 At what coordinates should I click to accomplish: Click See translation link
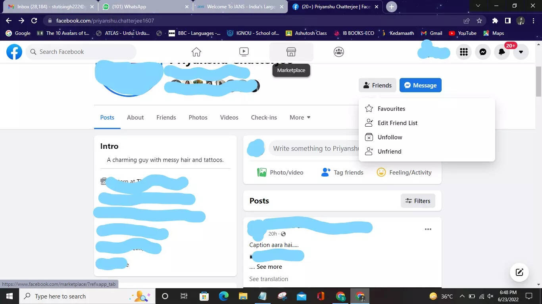point(269,279)
